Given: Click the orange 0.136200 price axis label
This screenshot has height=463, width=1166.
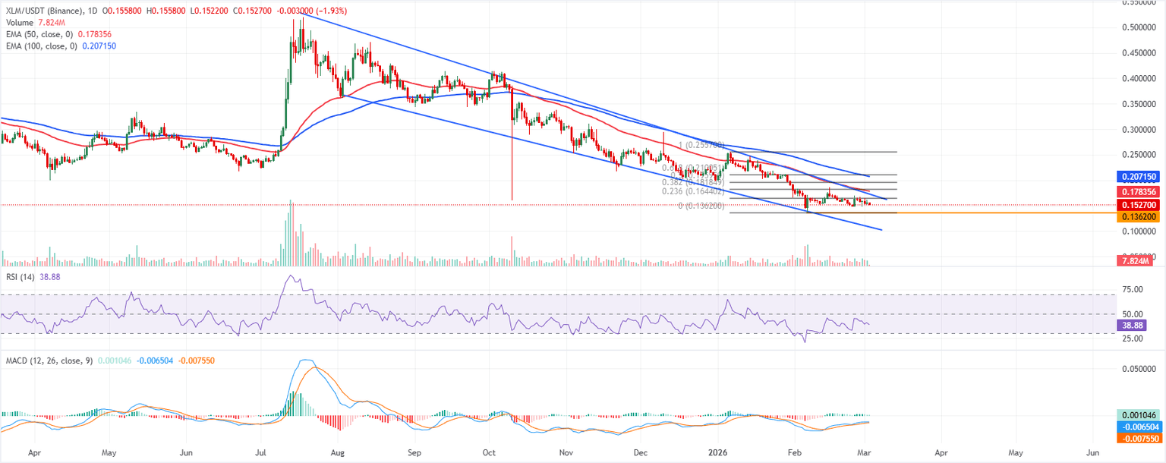Looking at the screenshot, I should pyautogui.click(x=1139, y=217).
